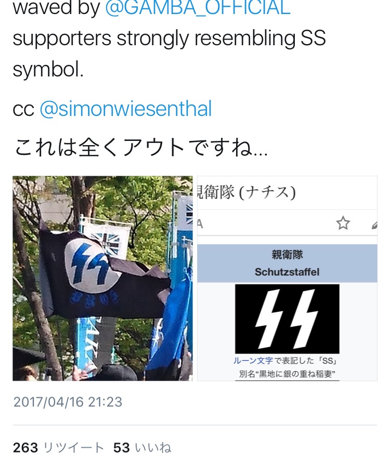Viewport: 390px width, 469px height.
Task: Open the left photo of the flag
Action: [x=102, y=278]
